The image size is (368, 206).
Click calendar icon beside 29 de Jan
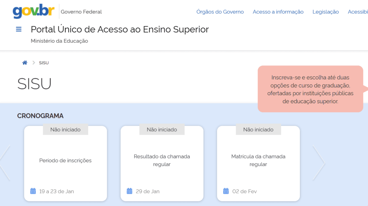129,191
